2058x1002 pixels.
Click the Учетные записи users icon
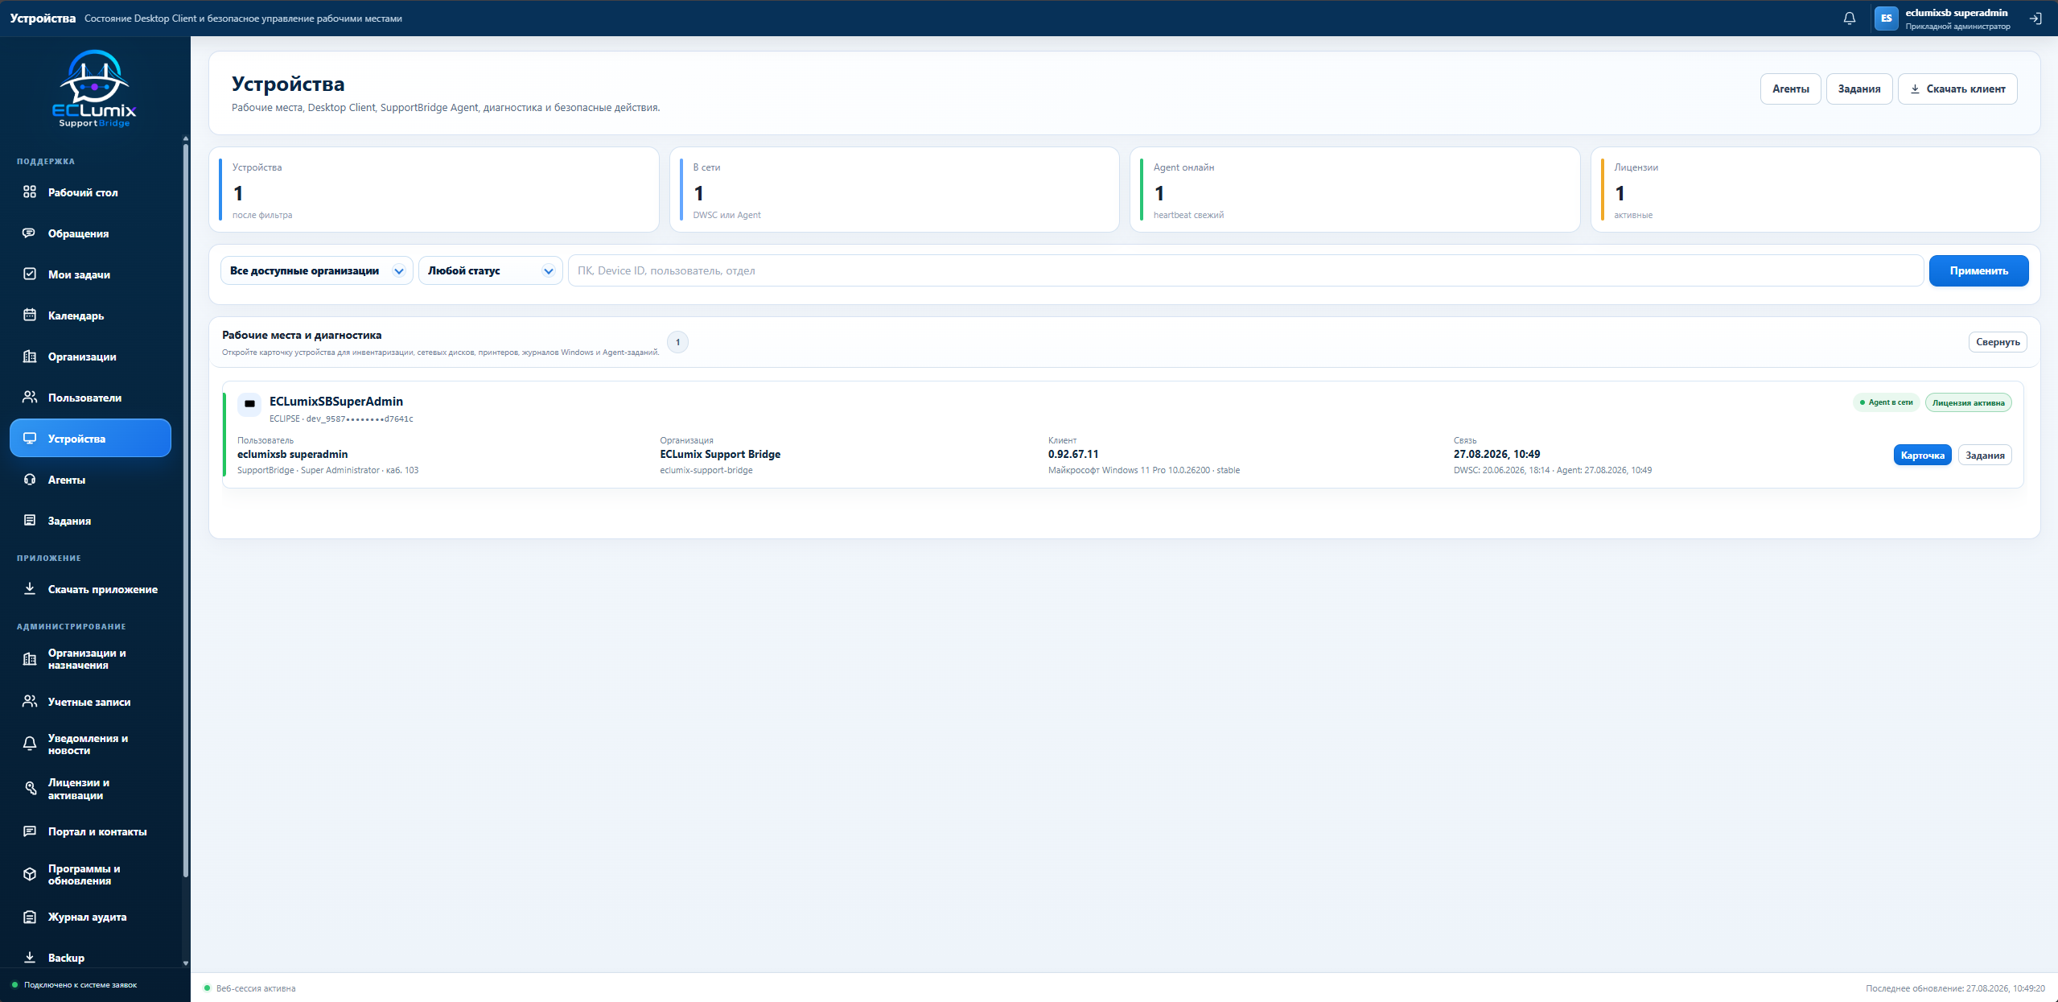[x=30, y=702]
